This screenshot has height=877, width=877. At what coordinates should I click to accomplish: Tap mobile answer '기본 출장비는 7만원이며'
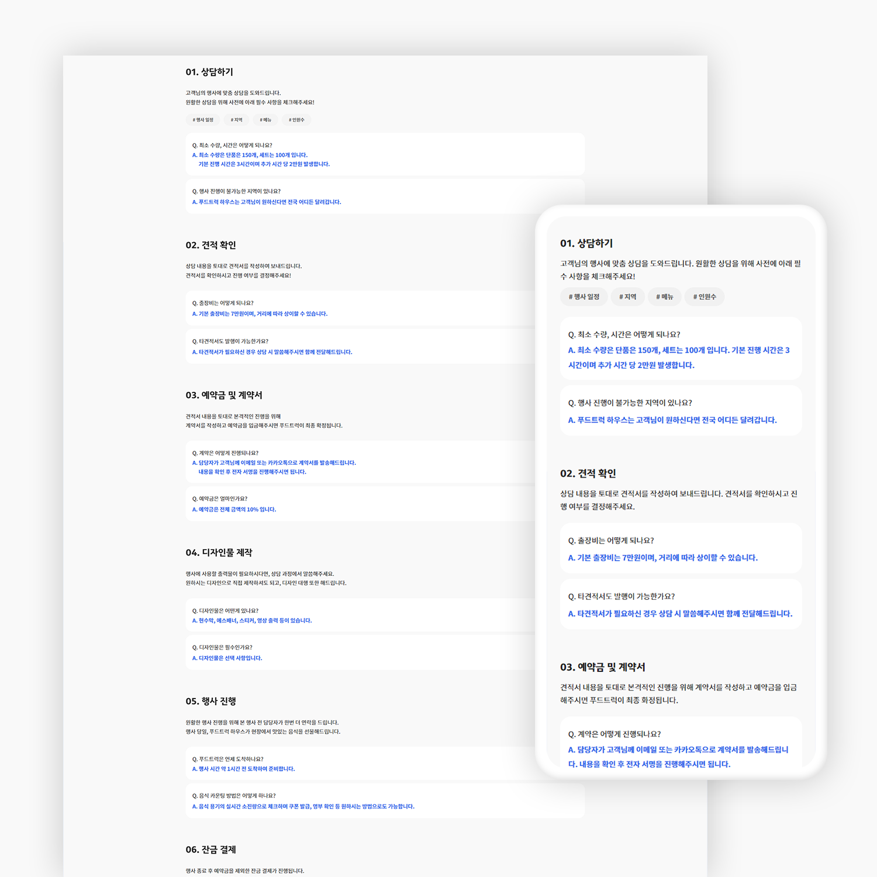(x=662, y=558)
